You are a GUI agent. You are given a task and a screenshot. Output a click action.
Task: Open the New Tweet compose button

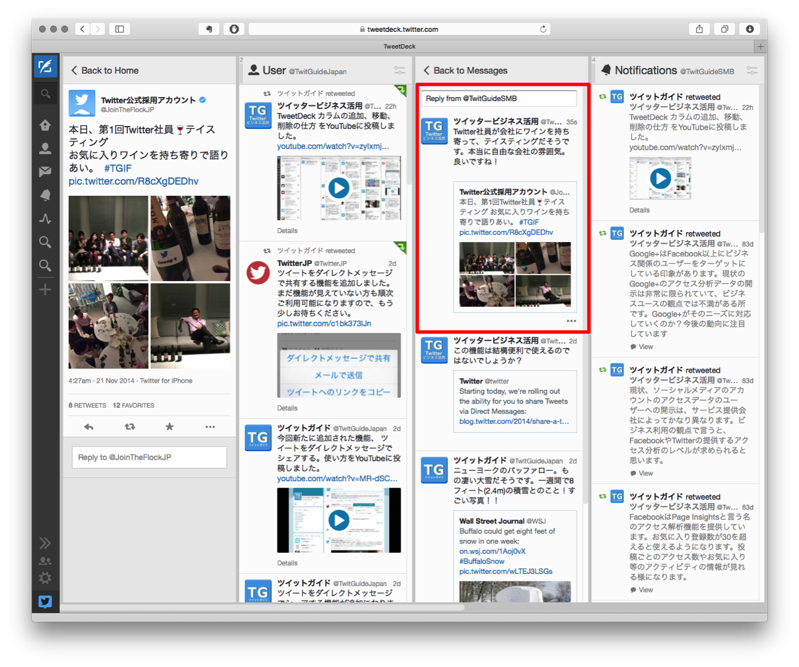point(45,66)
